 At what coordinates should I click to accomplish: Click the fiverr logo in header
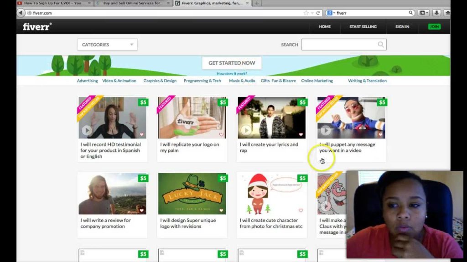(37, 27)
